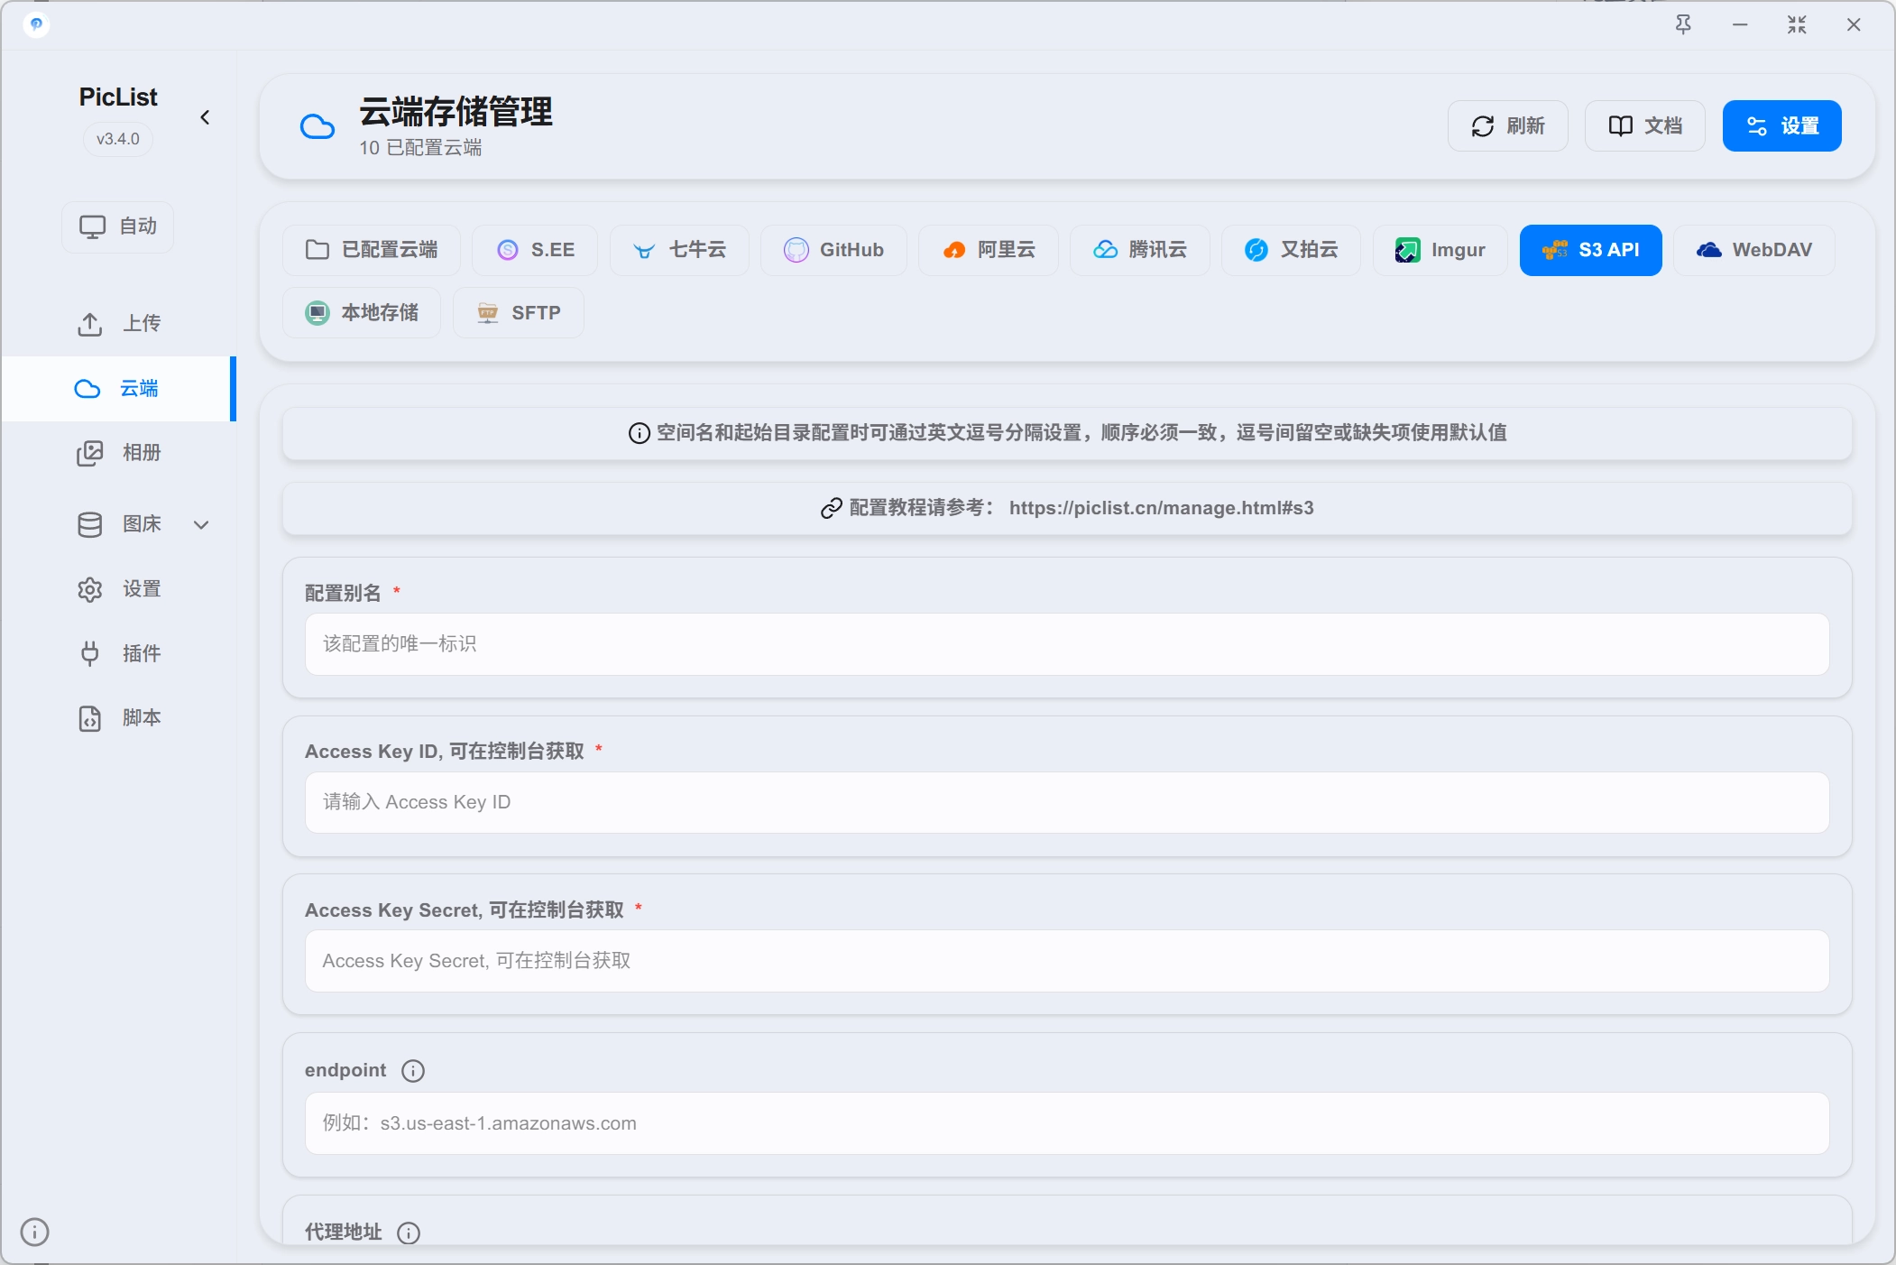The image size is (1896, 1265).
Task: Click the monitor icon on 自动 button
Action: tap(92, 226)
